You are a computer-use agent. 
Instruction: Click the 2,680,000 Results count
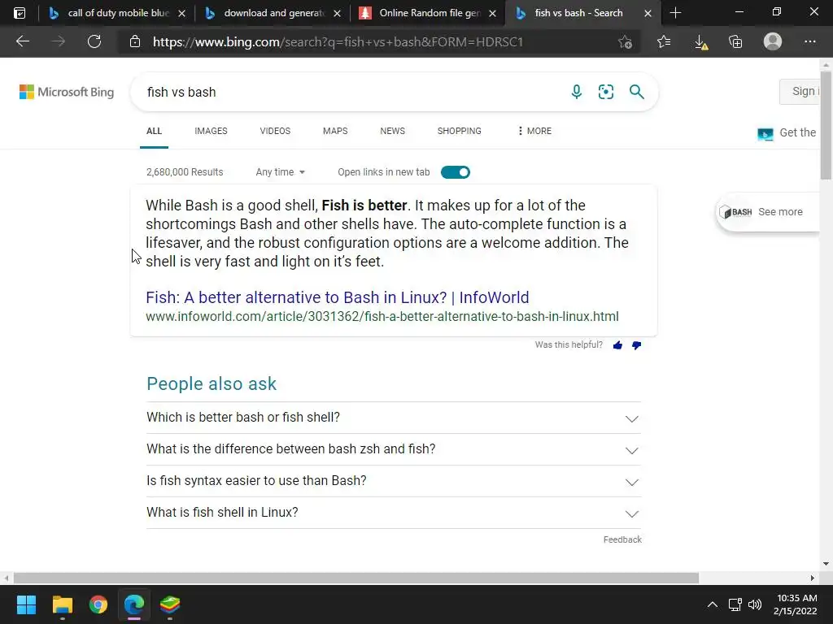pos(185,172)
